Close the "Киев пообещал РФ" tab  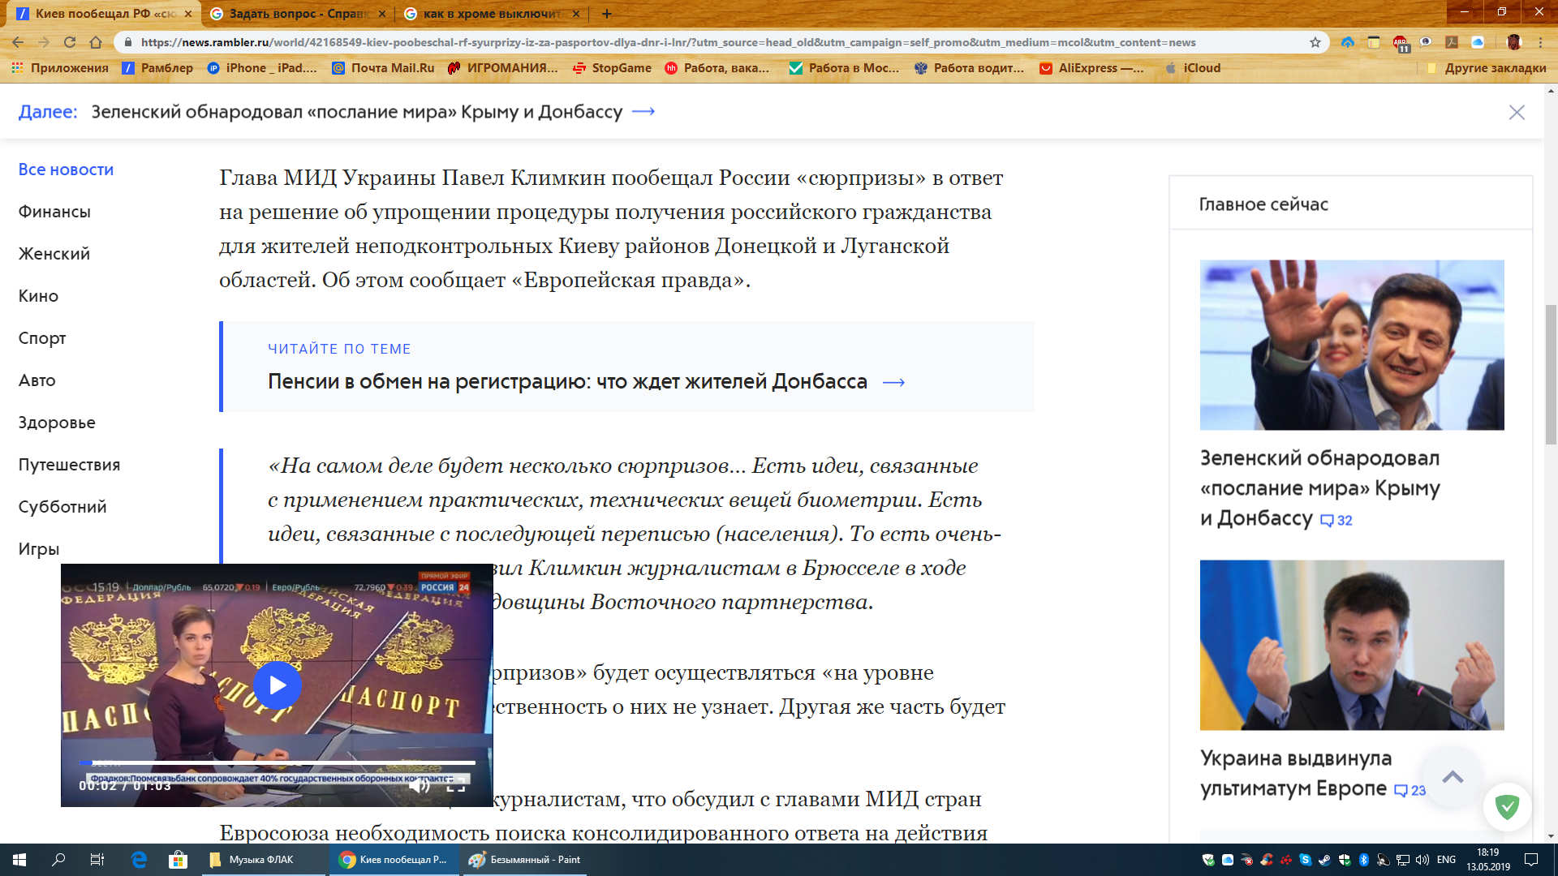[187, 14]
